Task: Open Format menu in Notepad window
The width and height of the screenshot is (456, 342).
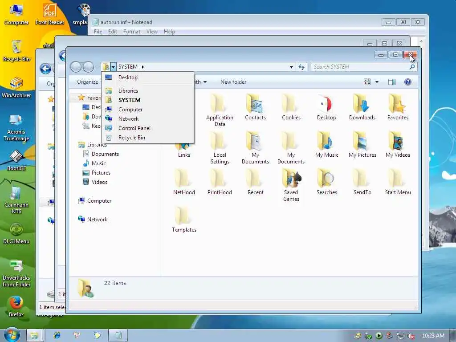Action: tap(131, 32)
